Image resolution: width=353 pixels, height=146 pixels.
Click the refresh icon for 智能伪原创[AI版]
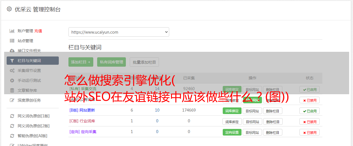[x=12, y=136]
